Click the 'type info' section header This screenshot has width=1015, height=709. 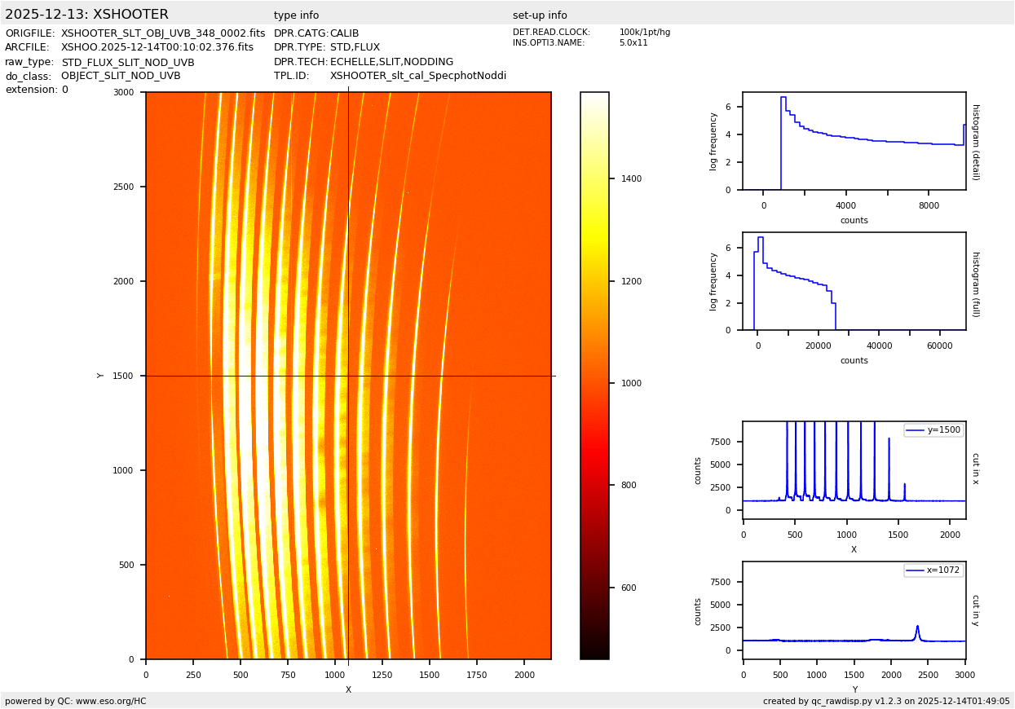[x=296, y=15]
